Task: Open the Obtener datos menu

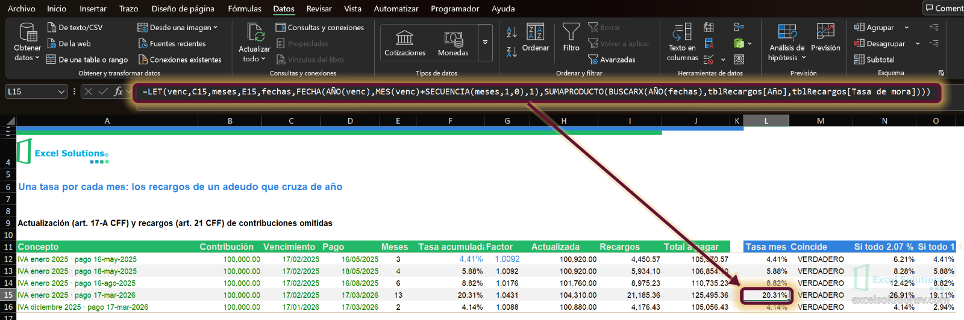Action: pyautogui.click(x=27, y=42)
